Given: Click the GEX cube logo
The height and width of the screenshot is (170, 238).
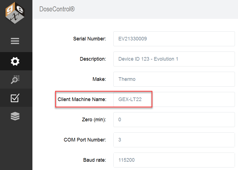Looking at the screenshot, I should [x=15, y=13].
